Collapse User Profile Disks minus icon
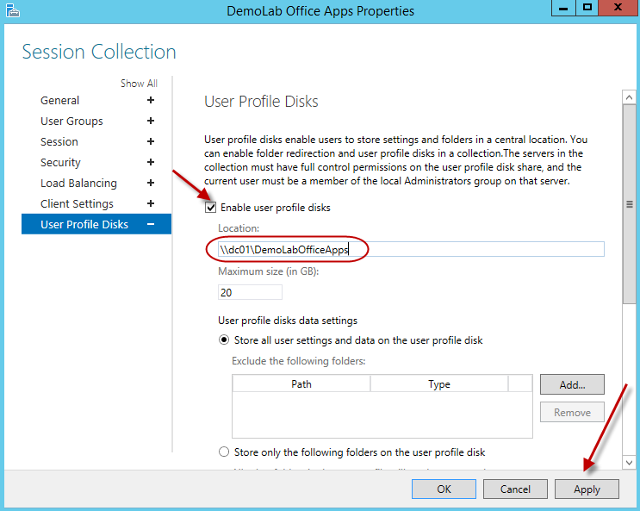Viewport: 640px width, 511px height. (151, 225)
